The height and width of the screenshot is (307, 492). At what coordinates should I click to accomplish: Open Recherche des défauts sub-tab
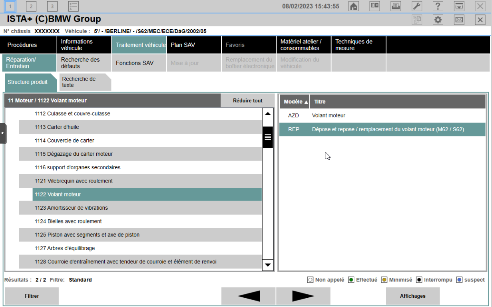(x=84, y=63)
